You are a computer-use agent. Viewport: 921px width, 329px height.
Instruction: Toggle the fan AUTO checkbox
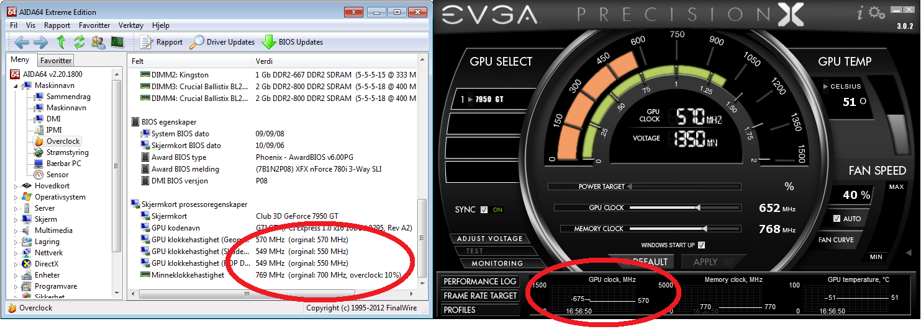[x=837, y=219]
